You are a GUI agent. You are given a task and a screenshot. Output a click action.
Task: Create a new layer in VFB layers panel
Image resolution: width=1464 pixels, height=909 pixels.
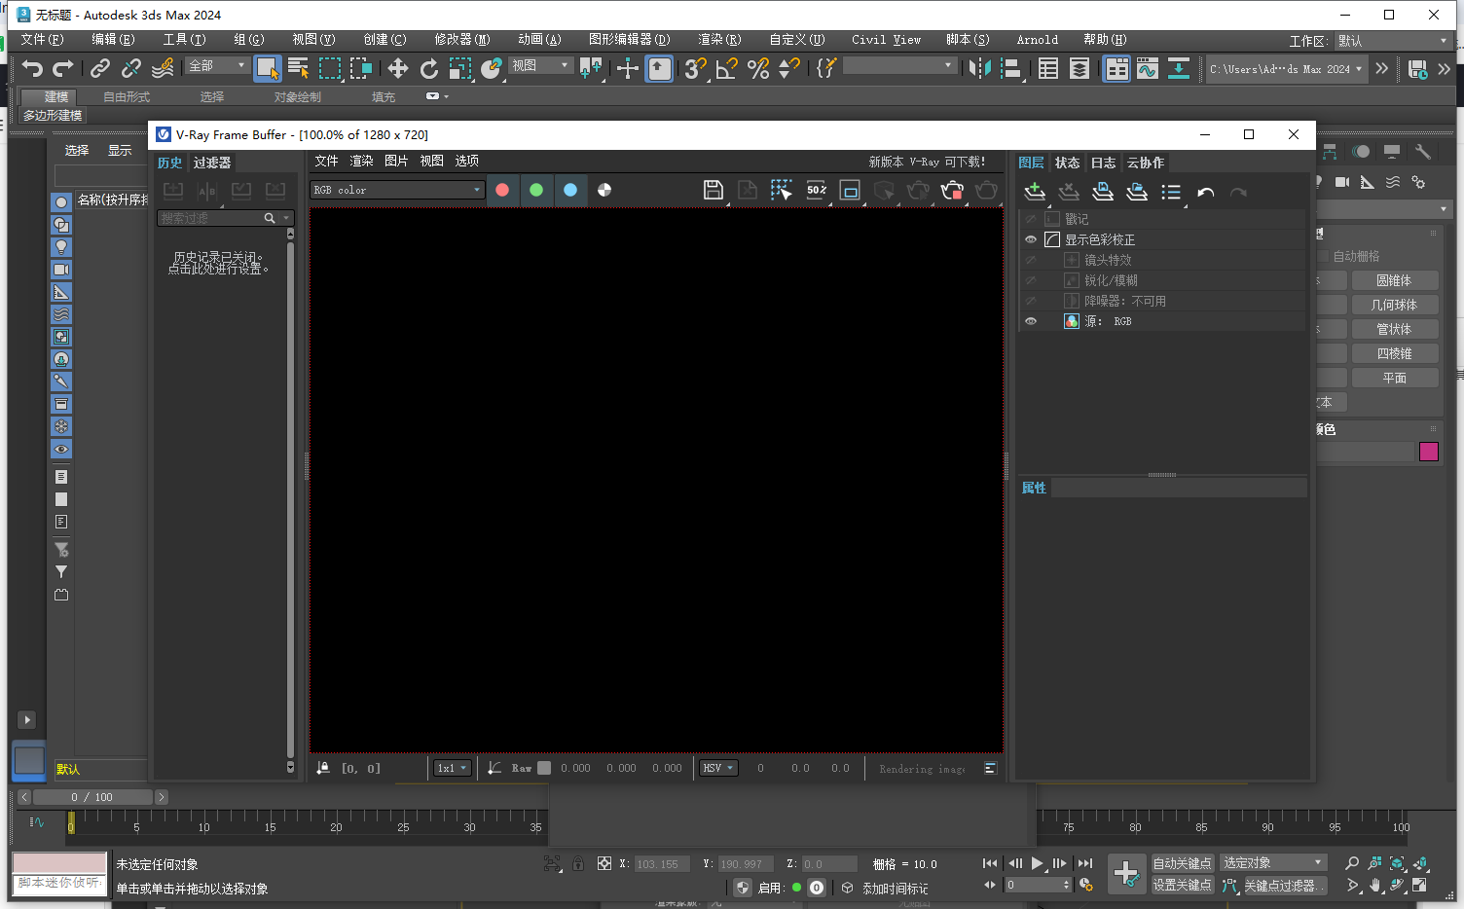1035,192
